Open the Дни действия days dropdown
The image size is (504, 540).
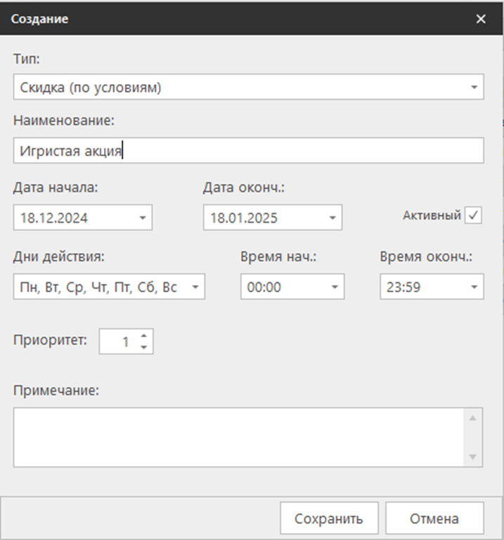tap(195, 287)
